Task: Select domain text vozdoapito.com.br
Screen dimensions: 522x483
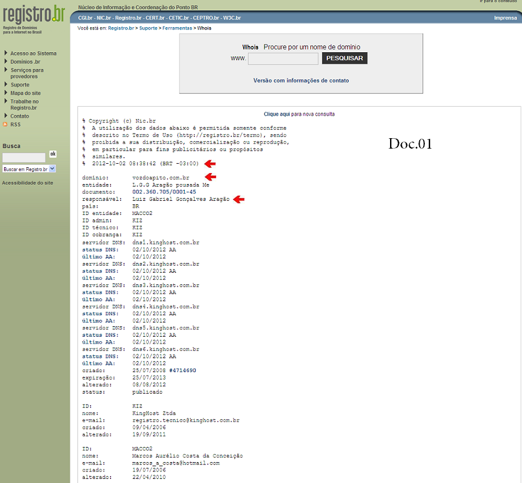Action: pos(160,178)
